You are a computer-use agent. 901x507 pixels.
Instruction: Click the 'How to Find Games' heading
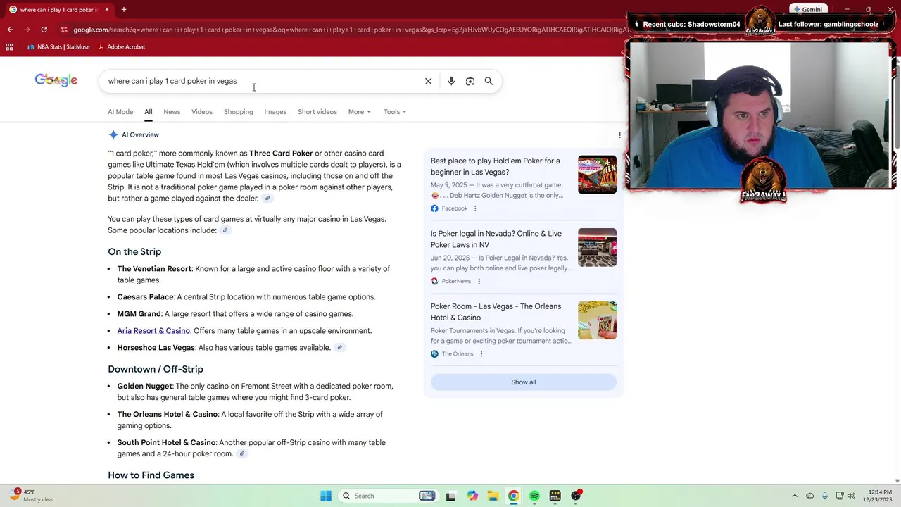tap(151, 476)
